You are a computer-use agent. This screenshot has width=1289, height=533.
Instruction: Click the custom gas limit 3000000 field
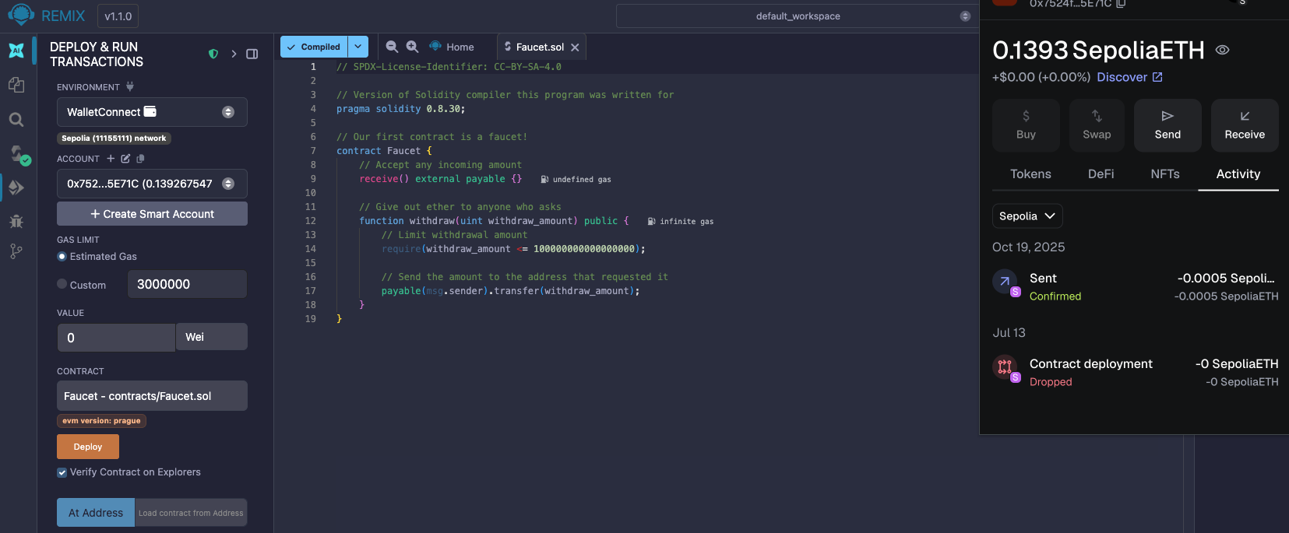click(x=187, y=284)
